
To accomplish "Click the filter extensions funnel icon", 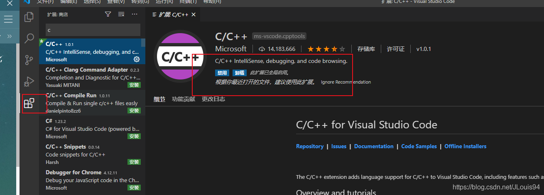I will point(108,14).
